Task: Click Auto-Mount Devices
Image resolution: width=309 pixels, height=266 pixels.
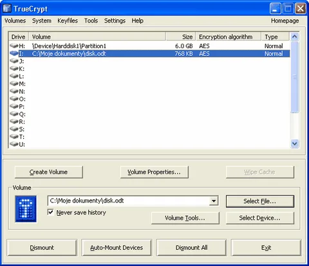Action: 117,248
